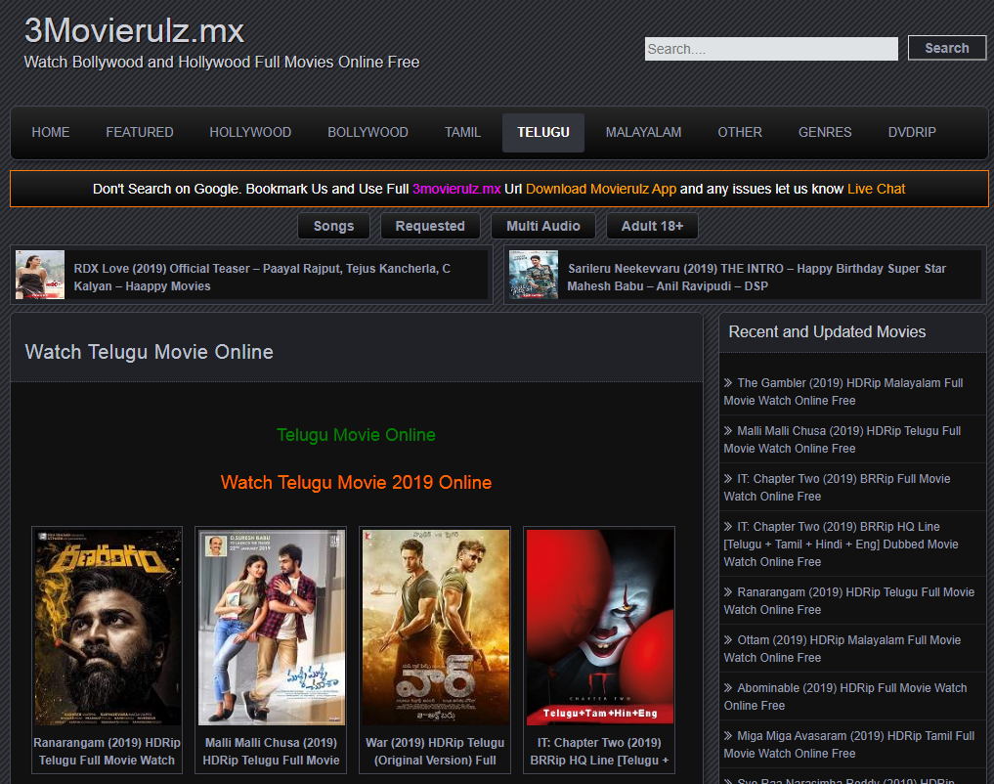Viewport: 994px width, 784px height.
Task: Open the DVDRIP menu item
Action: [x=912, y=133]
